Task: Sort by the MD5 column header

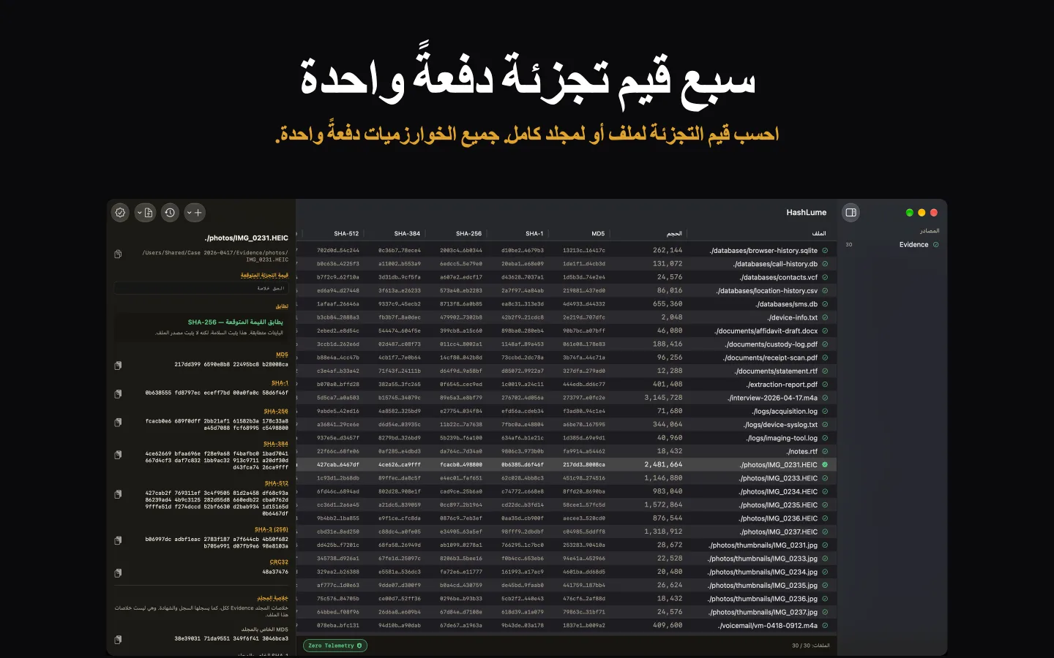Action: 598,234
